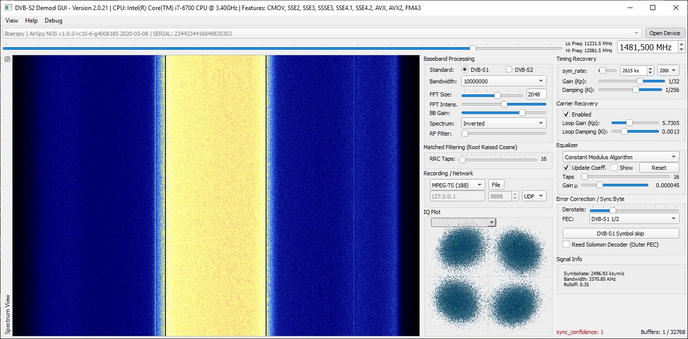This screenshot has width=688, height=339.
Task: Select the DVB-S2 standard radio button
Action: coord(509,70)
